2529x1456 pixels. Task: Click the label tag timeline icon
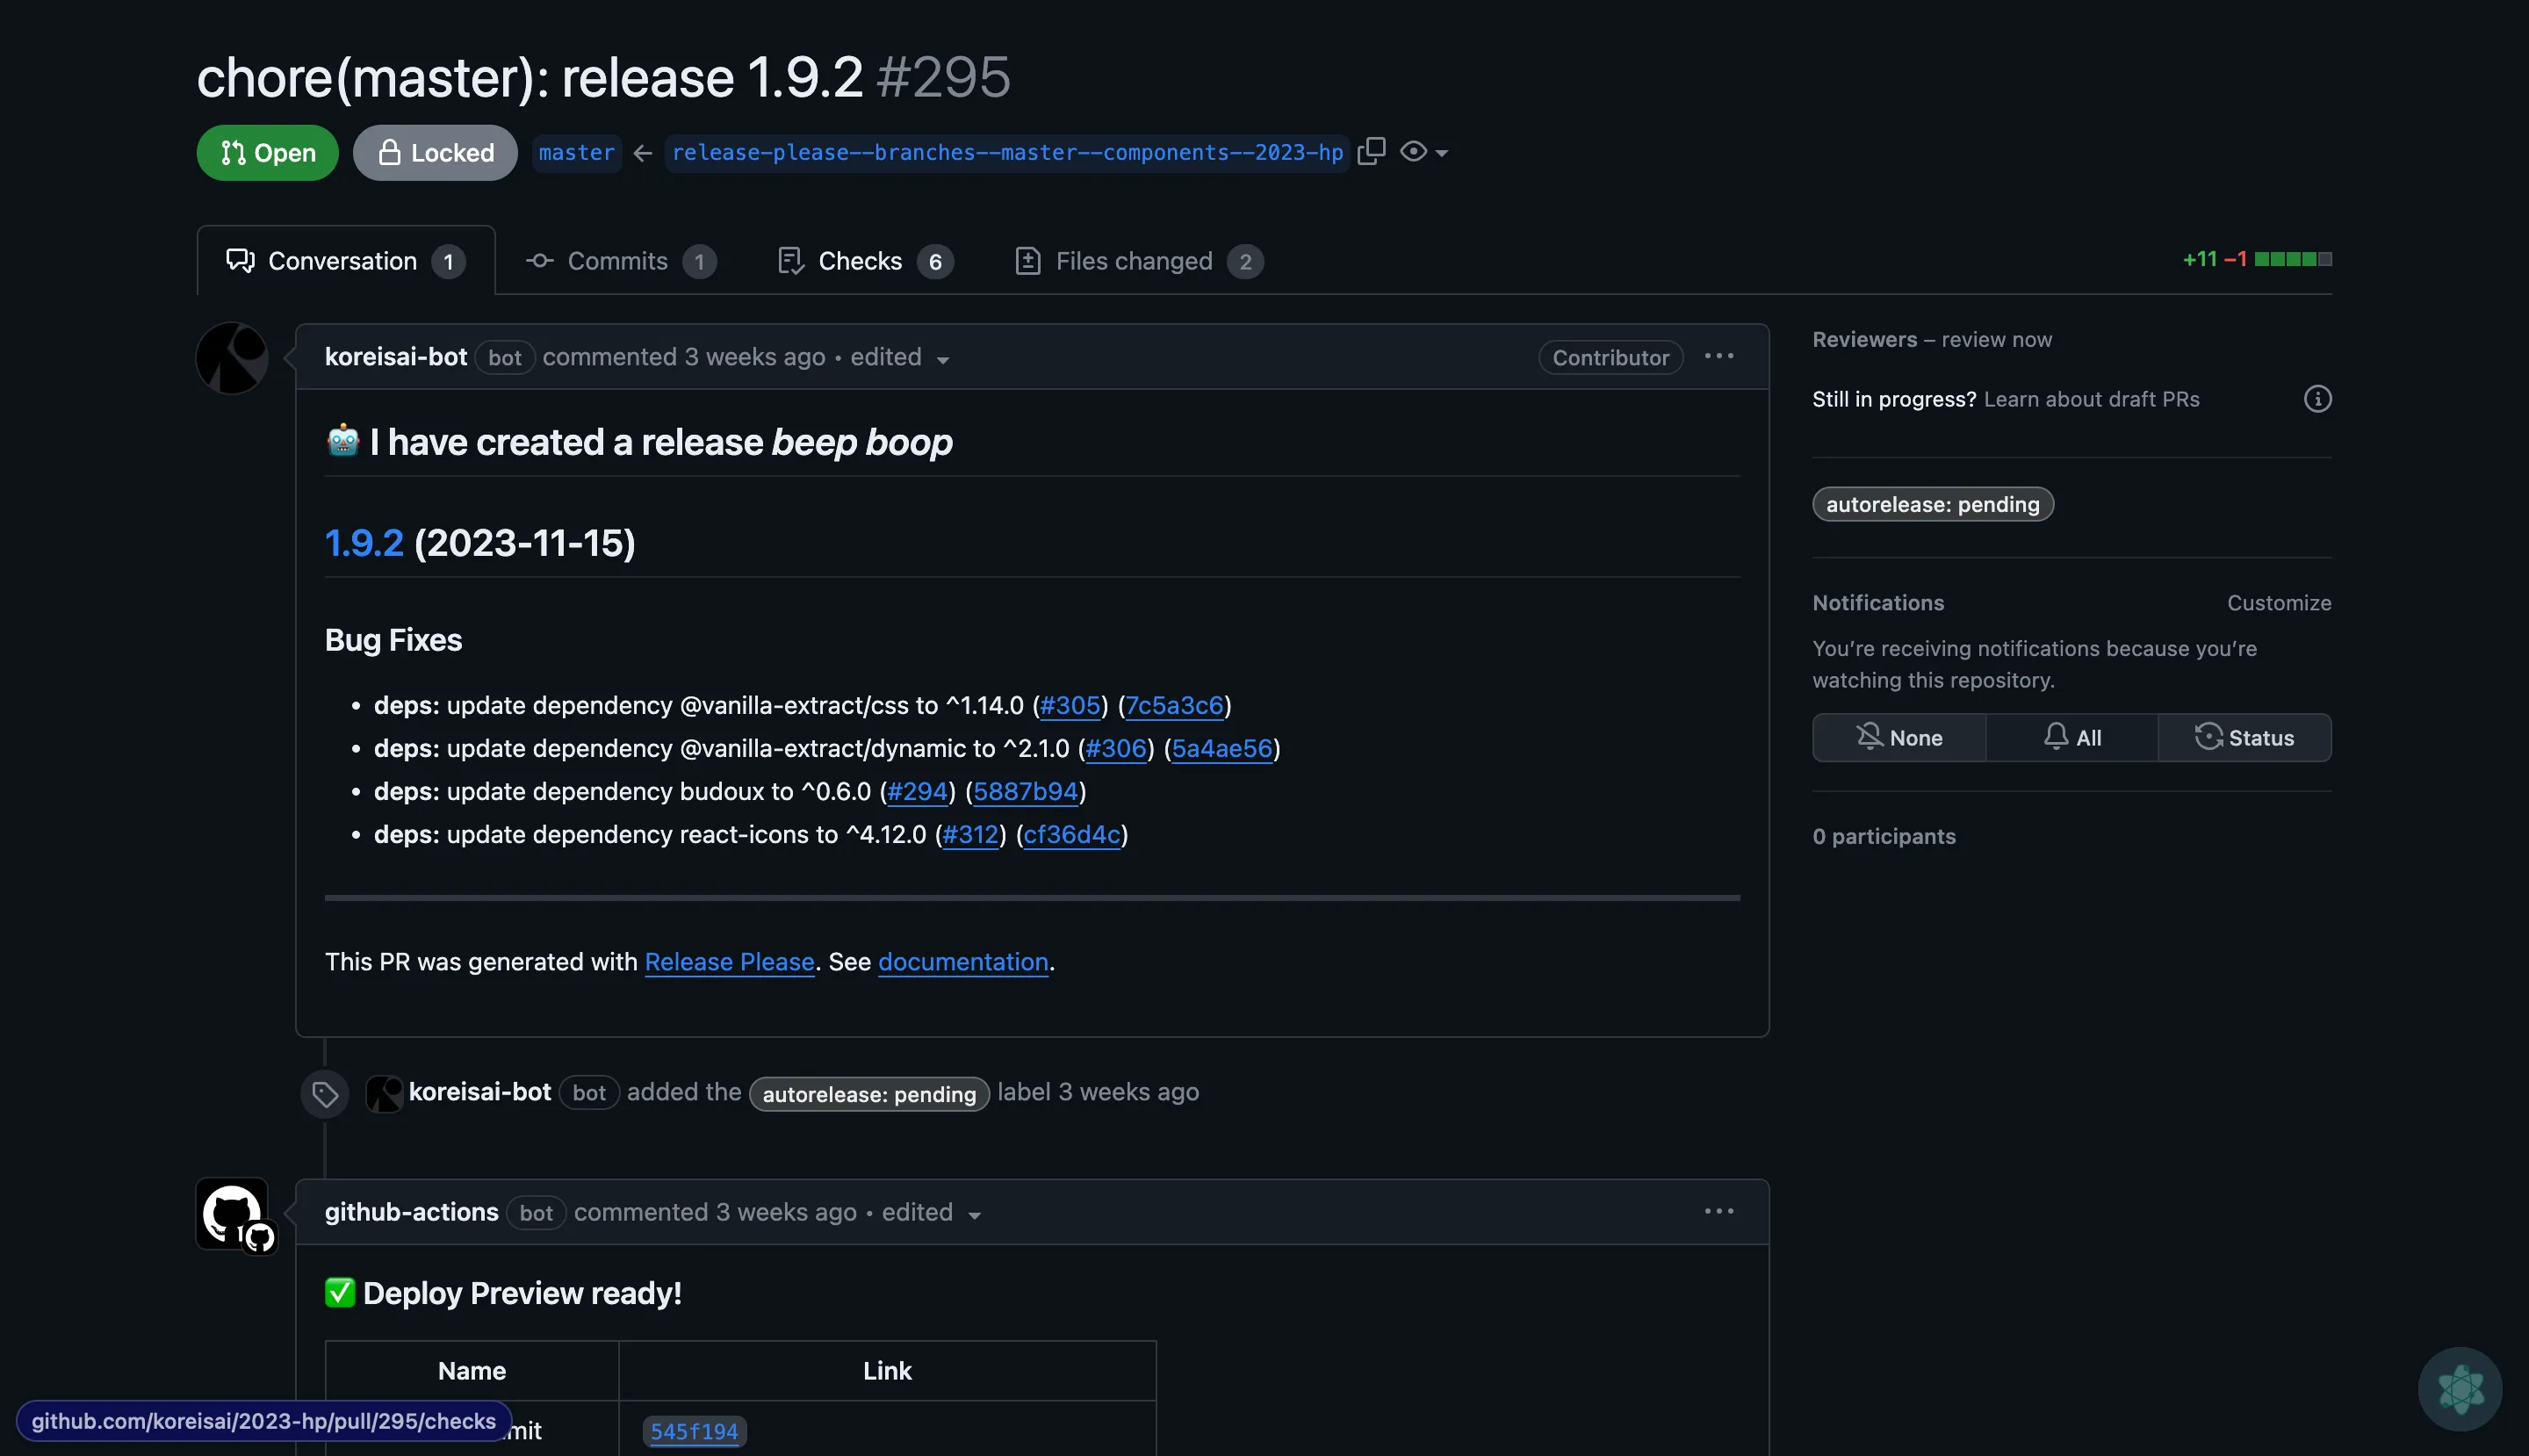coord(324,1094)
